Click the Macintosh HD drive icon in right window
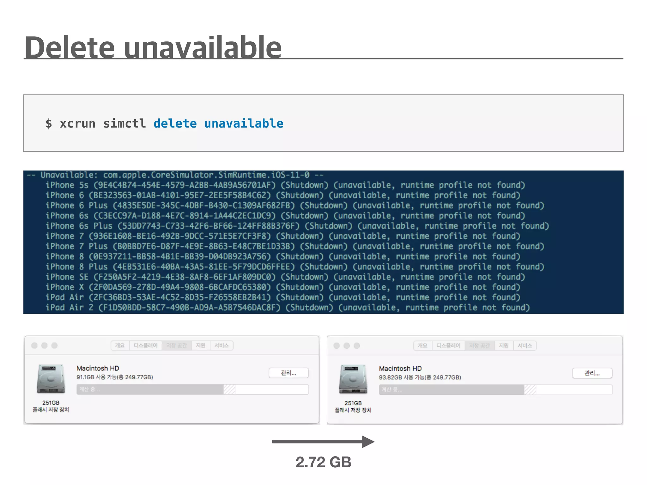Image resolution: width=647 pixels, height=485 pixels. click(x=353, y=379)
